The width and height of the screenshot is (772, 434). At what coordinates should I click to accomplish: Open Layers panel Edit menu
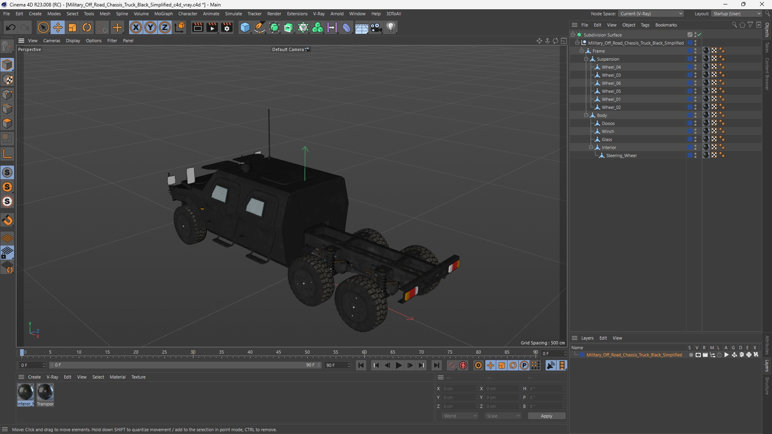pos(603,338)
